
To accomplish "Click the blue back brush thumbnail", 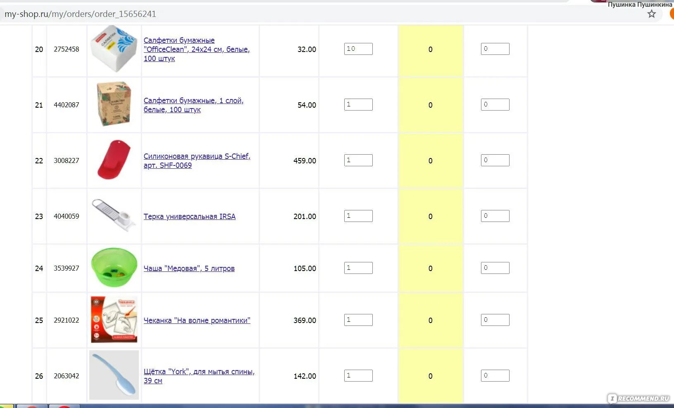I will click(114, 375).
